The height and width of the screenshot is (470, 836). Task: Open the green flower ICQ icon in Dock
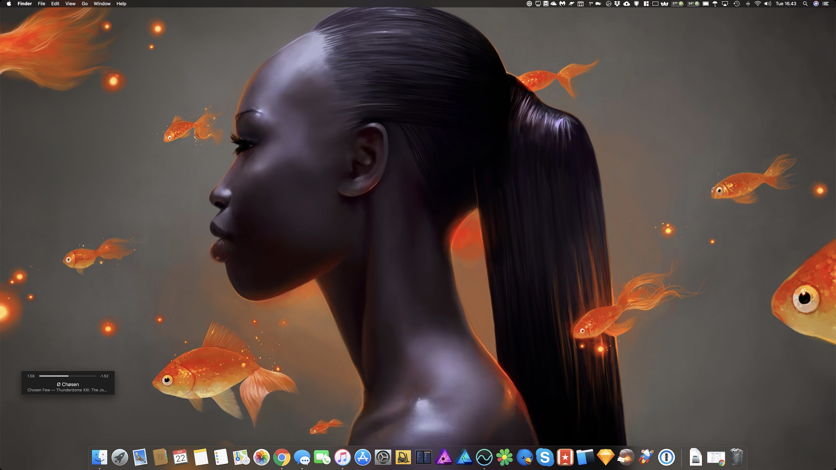505,457
